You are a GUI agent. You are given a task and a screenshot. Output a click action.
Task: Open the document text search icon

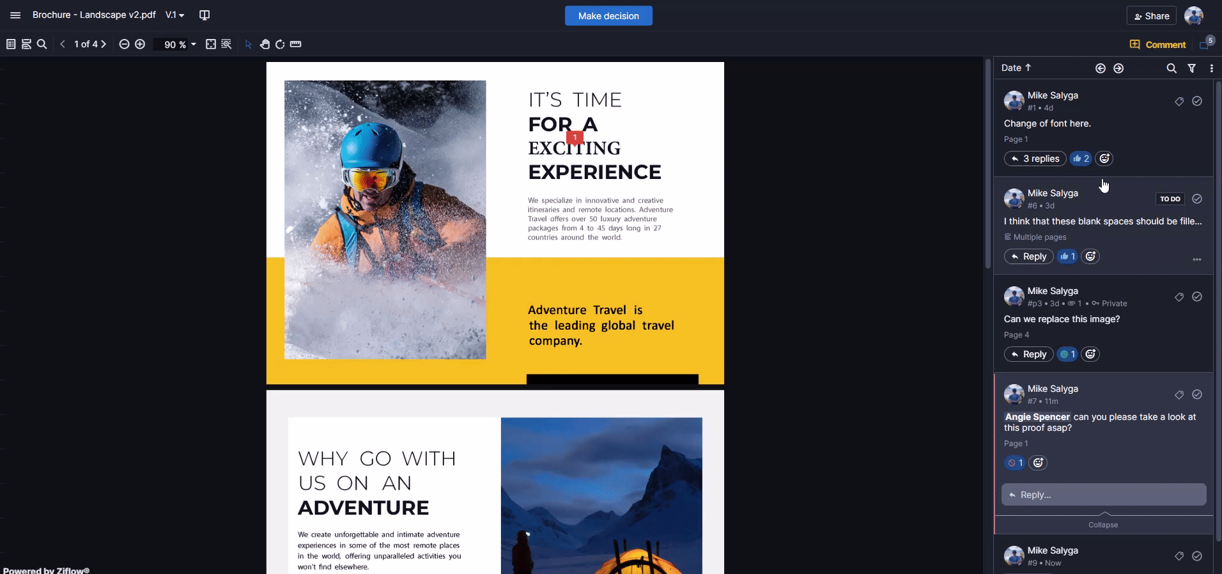click(x=42, y=44)
